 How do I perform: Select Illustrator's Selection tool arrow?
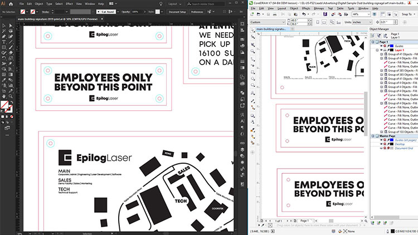(x=4, y=26)
